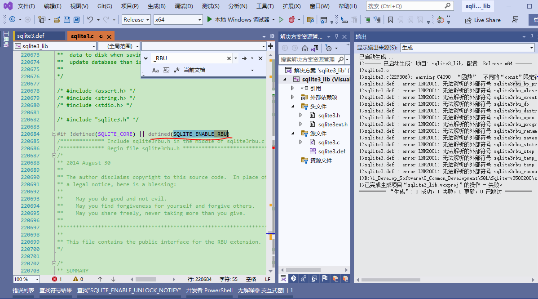Open the 工具(T) tools menu
This screenshot has height=299, width=538.
point(265,6)
